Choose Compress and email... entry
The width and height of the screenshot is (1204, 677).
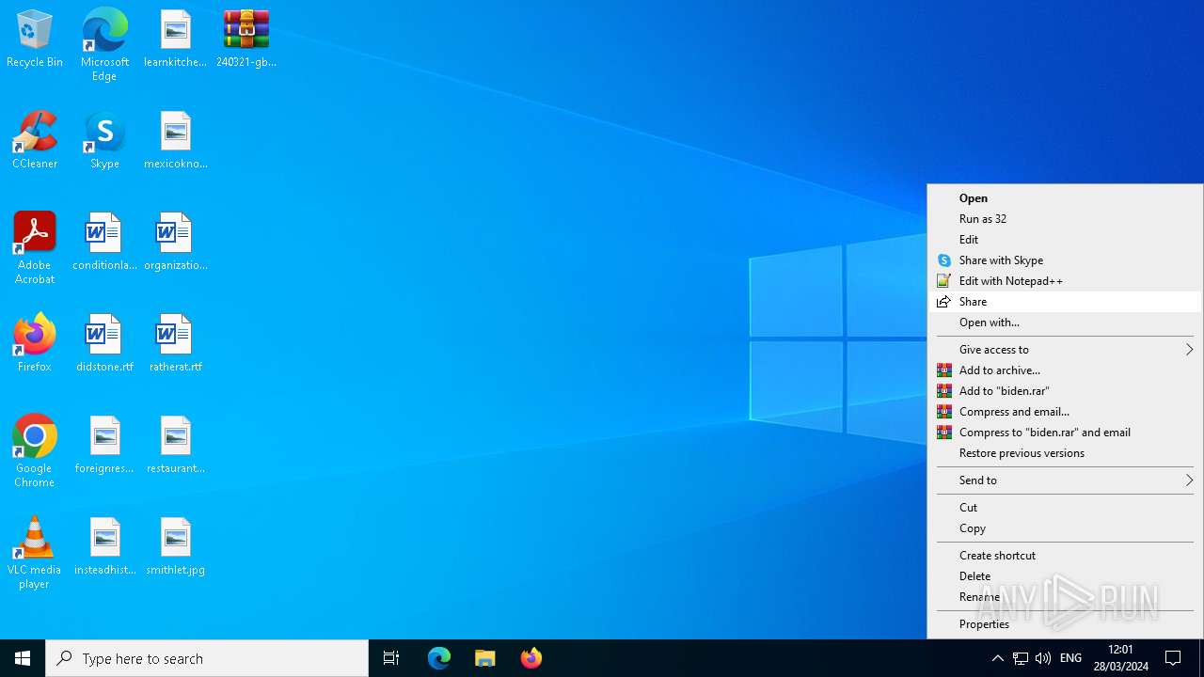tap(1065, 412)
